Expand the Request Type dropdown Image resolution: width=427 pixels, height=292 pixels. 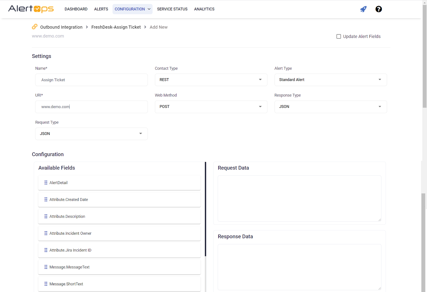coord(91,134)
